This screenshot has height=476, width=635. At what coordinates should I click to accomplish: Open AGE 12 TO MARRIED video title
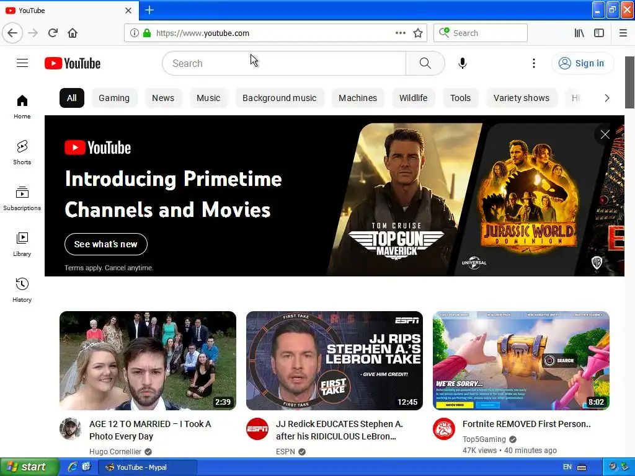[150, 430]
